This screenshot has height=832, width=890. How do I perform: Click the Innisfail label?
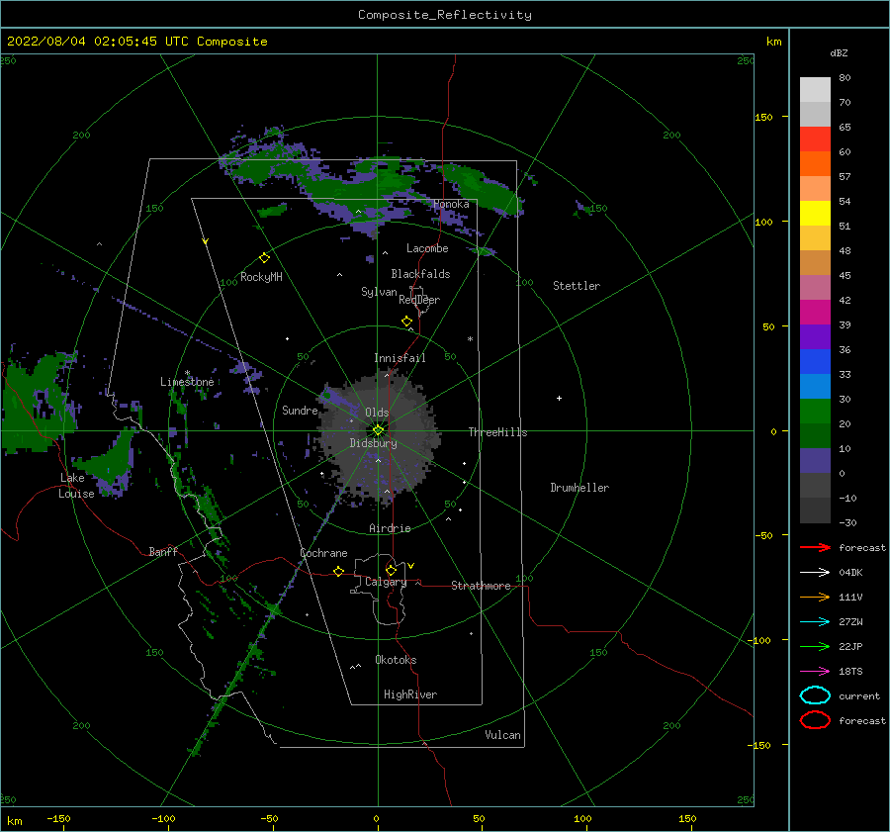pos(400,358)
